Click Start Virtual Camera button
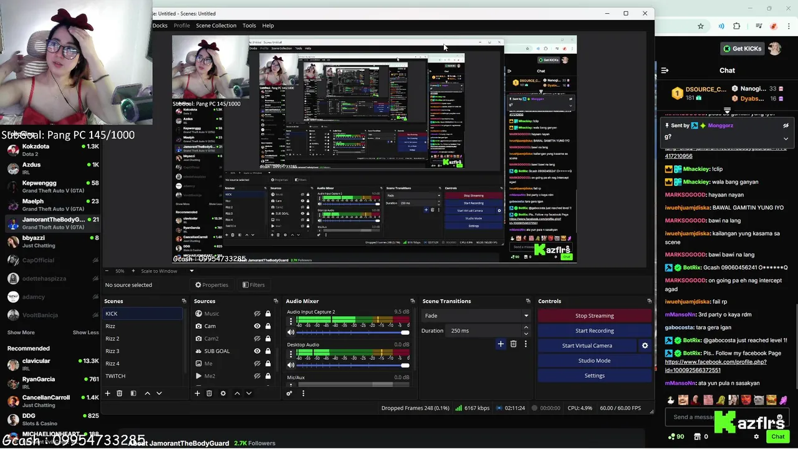Image resolution: width=798 pixels, height=449 pixels. [x=587, y=345]
